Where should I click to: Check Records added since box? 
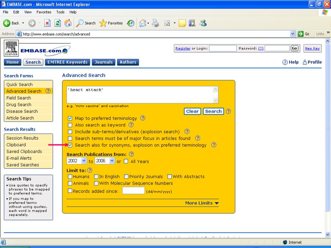70,191
